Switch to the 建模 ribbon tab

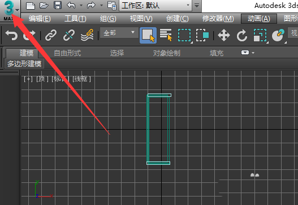pyautogui.click(x=27, y=53)
